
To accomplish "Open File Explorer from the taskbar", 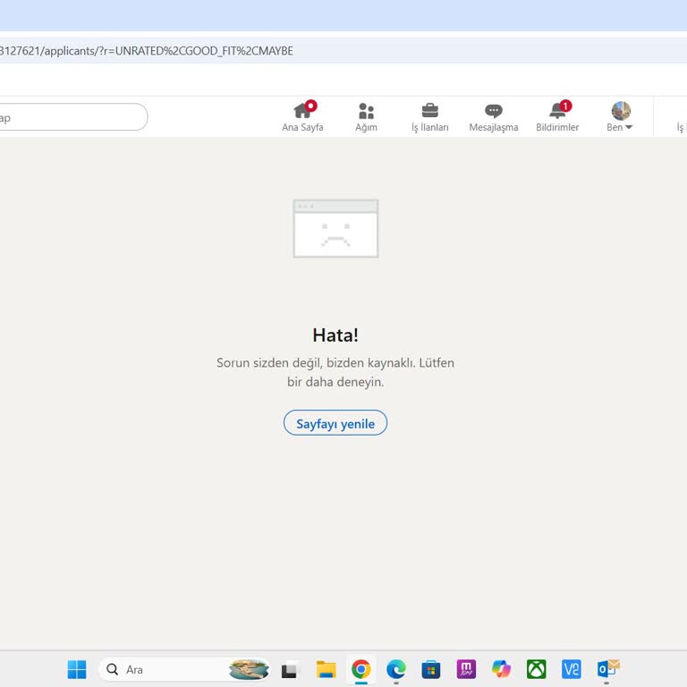I will point(326,669).
